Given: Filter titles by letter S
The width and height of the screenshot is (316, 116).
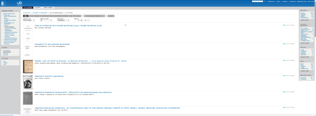Looking at the screenshot, I should pyautogui.click(x=89, y=16).
